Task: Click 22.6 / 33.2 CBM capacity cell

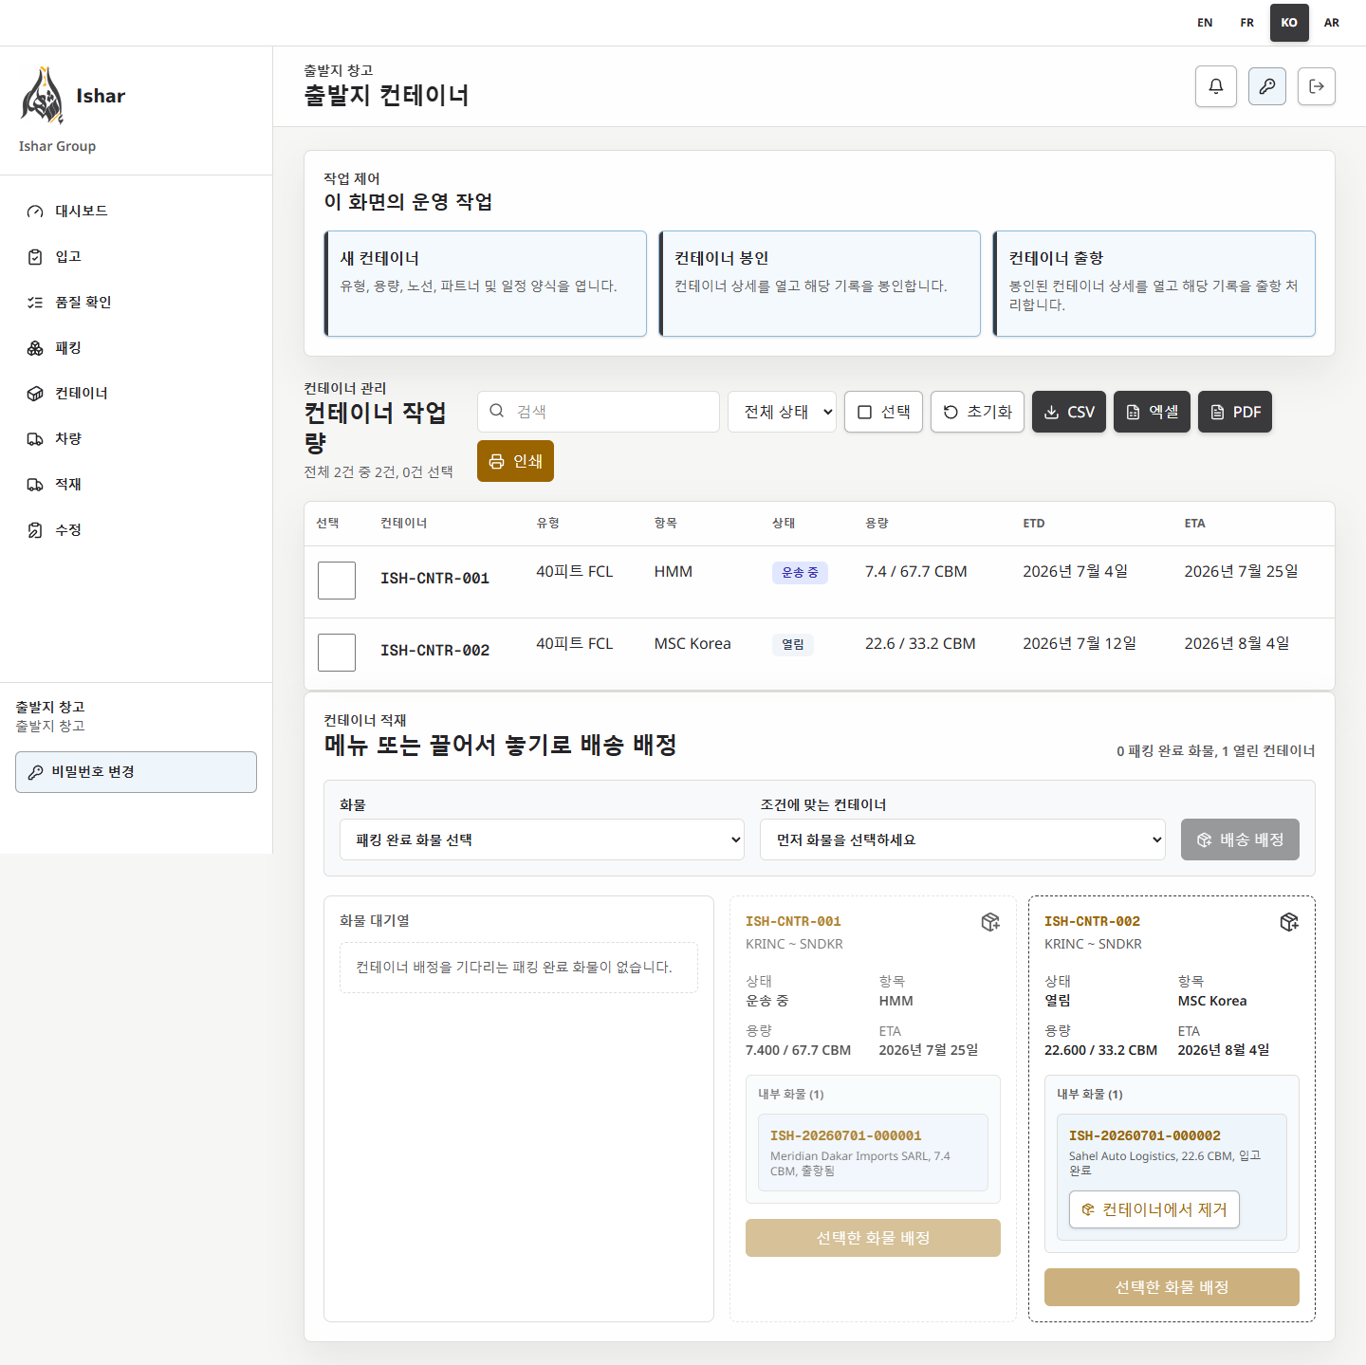Action: pos(920,644)
